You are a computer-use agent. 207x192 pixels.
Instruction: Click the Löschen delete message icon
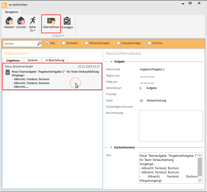pos(21,21)
